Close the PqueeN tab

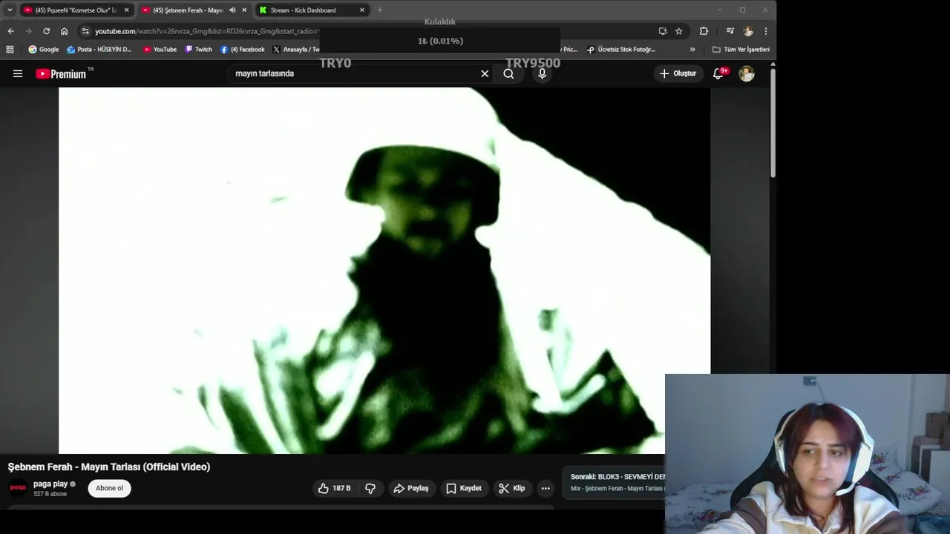point(126,10)
